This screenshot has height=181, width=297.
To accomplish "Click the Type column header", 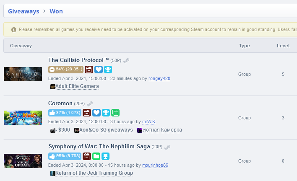I will (244, 46).
